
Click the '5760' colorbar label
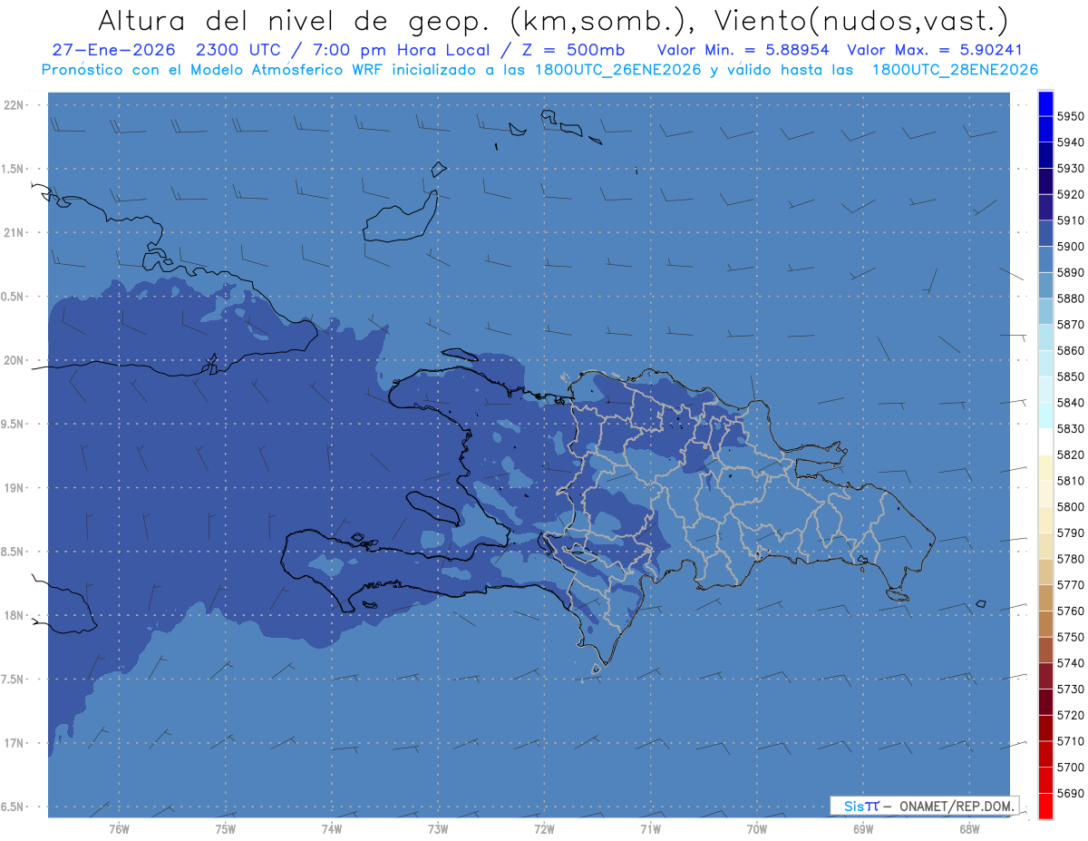coord(1070,611)
